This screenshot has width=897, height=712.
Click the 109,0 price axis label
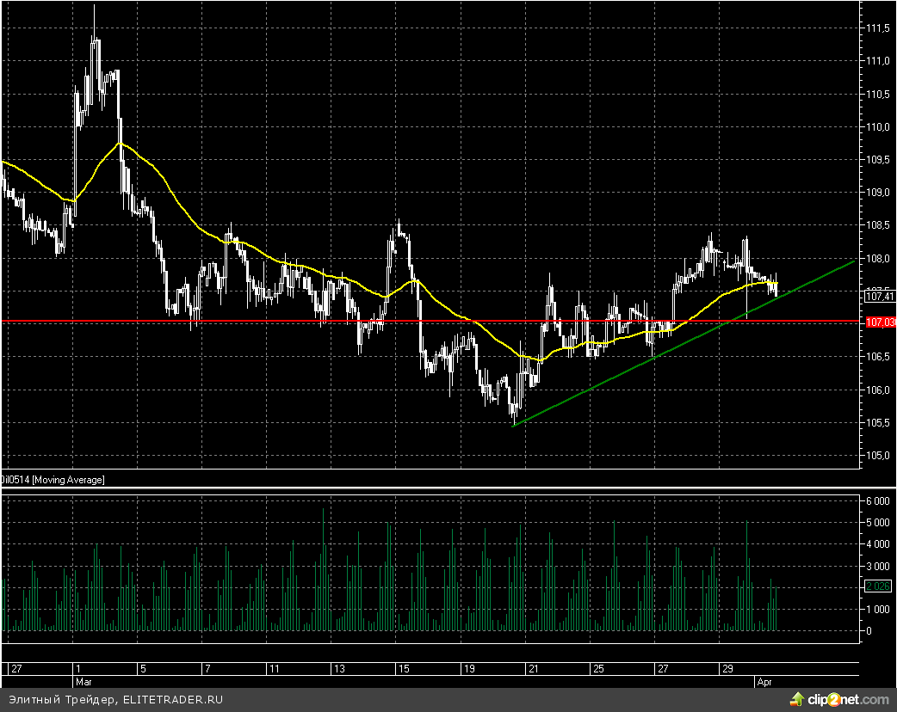878,193
